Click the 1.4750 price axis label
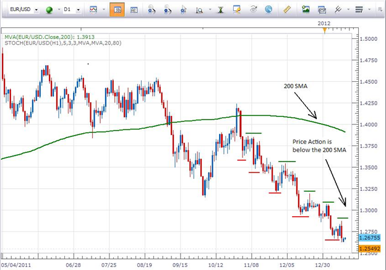386x270 pixels. pos(369,60)
